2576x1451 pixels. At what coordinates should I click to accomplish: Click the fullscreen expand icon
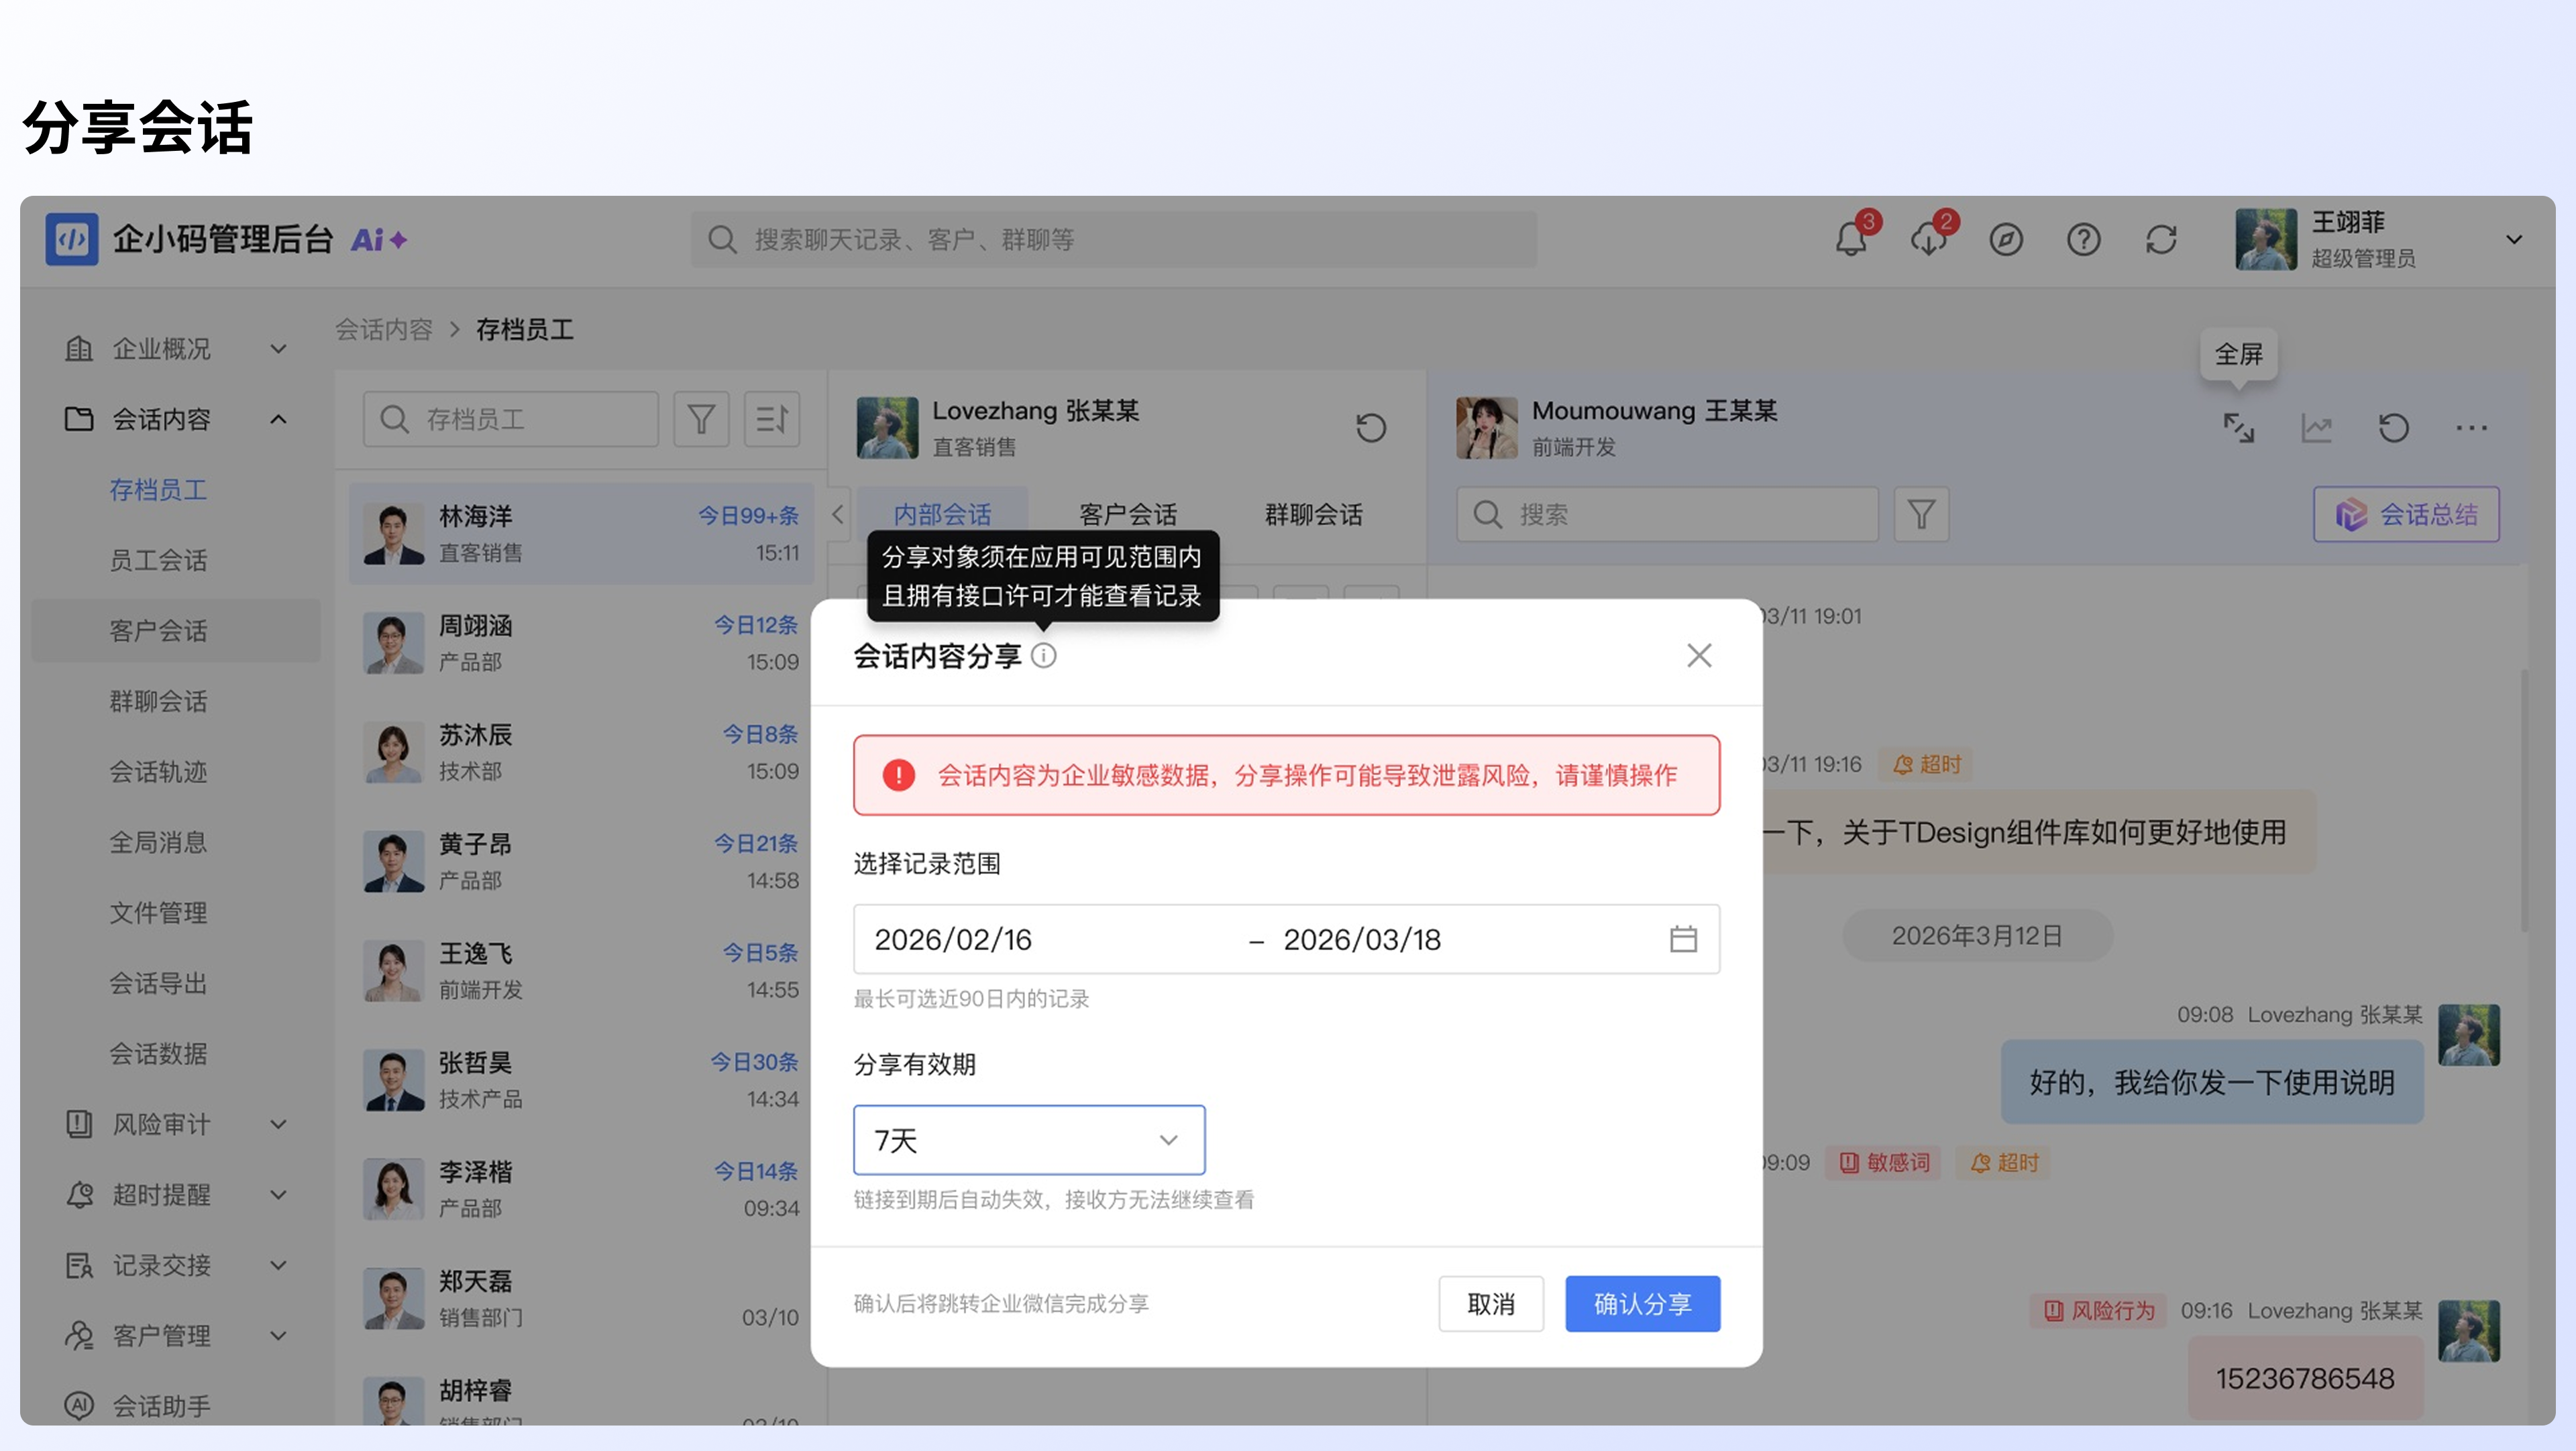2238,428
